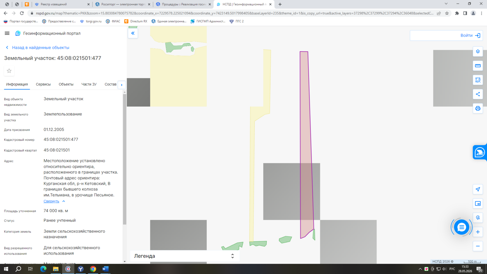Expand the Легенда panel
Viewport: 487px width, 274px height.
click(185, 256)
